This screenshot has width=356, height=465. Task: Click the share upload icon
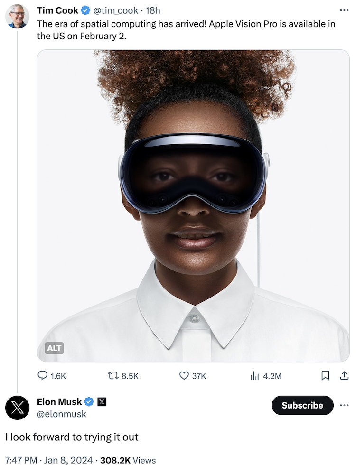point(344,375)
